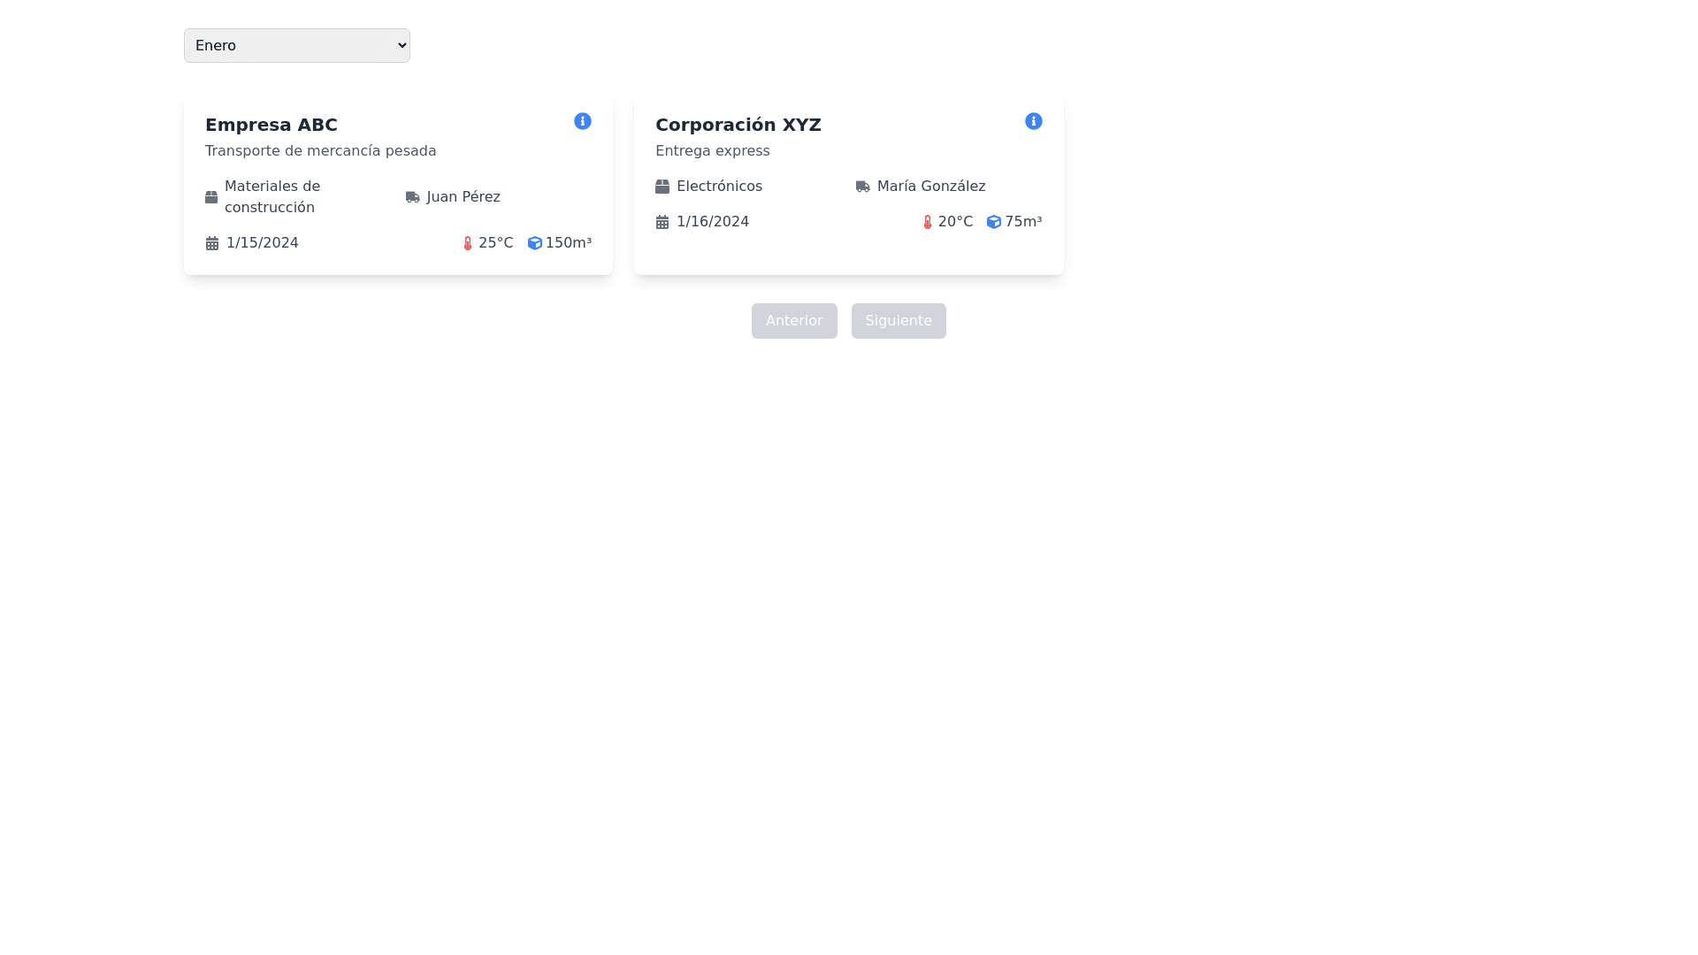Open the Enero month selector dropdown
The image size is (1698, 955).
[296, 44]
